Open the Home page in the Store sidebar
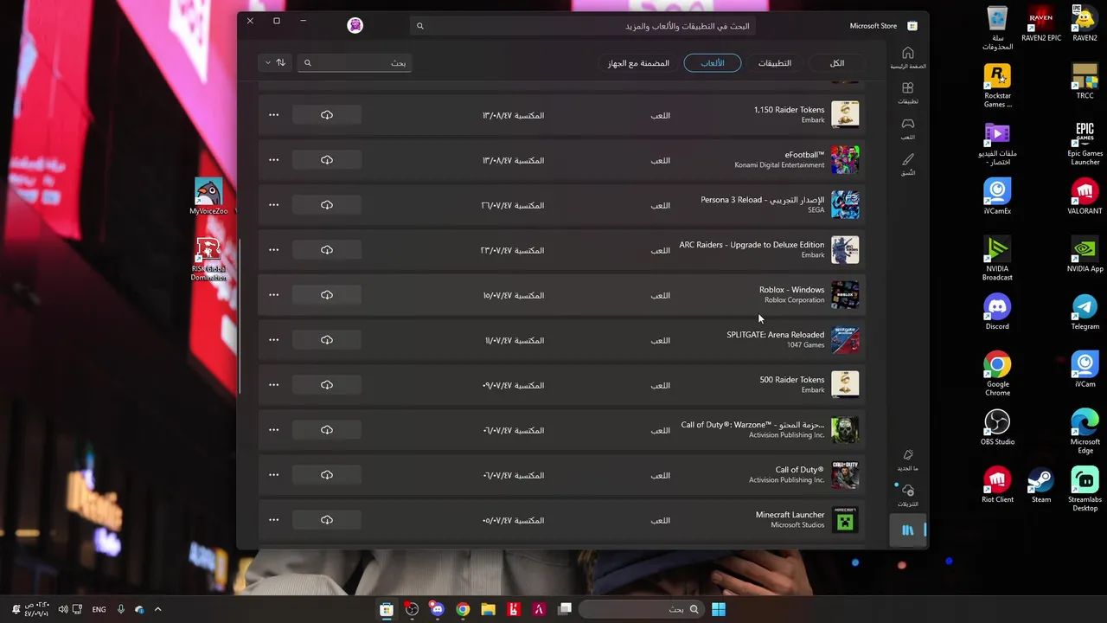 click(908, 57)
